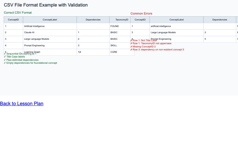Image resolution: width=238 pixels, height=166 pixels.
Task: Click the CORE taxonomy cell
Action: point(114,52)
